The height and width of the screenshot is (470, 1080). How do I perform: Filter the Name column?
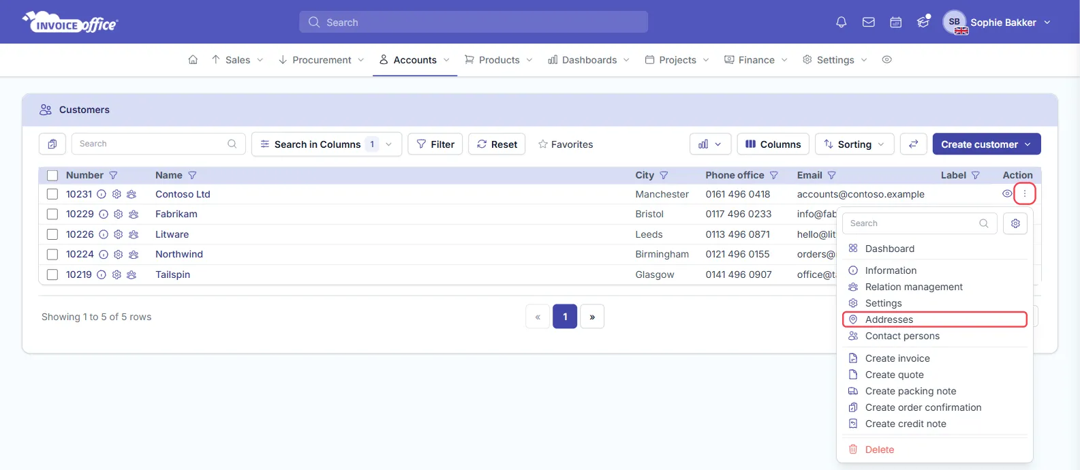[x=192, y=175]
